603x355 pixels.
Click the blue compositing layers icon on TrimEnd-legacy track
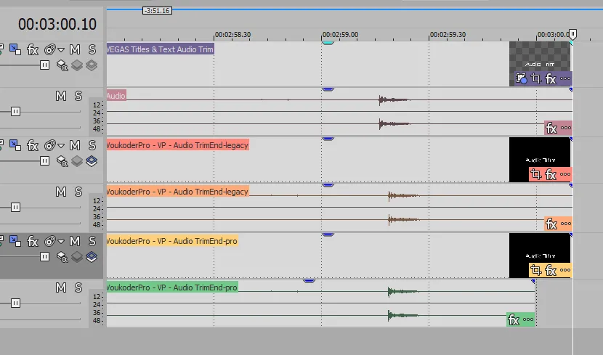click(92, 161)
